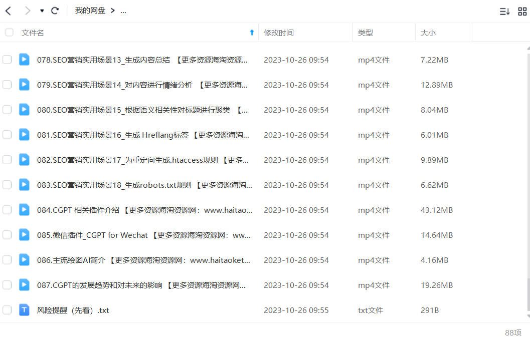Click the 2023-10-26 09:55 modified time
Viewport: 530px width, 337px height.
coord(296,310)
